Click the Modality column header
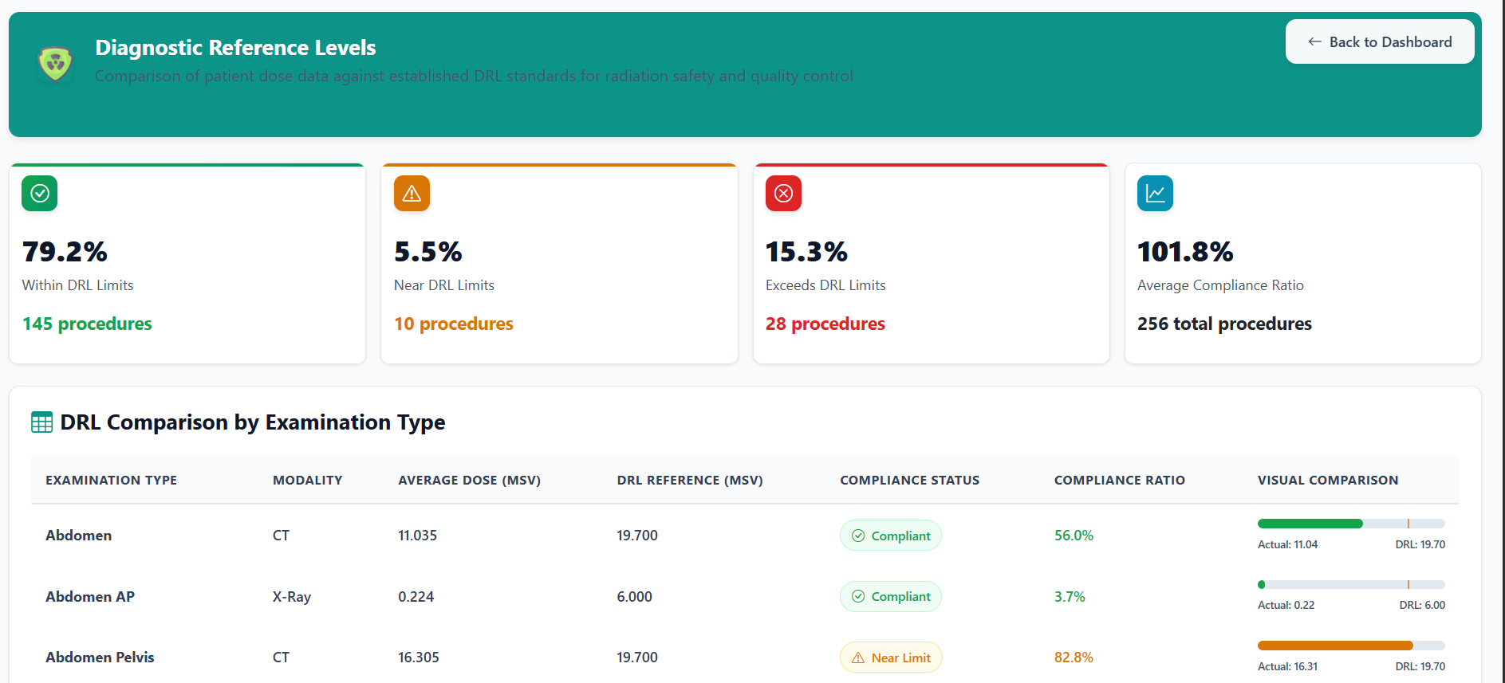Image resolution: width=1505 pixels, height=683 pixels. pos(308,480)
